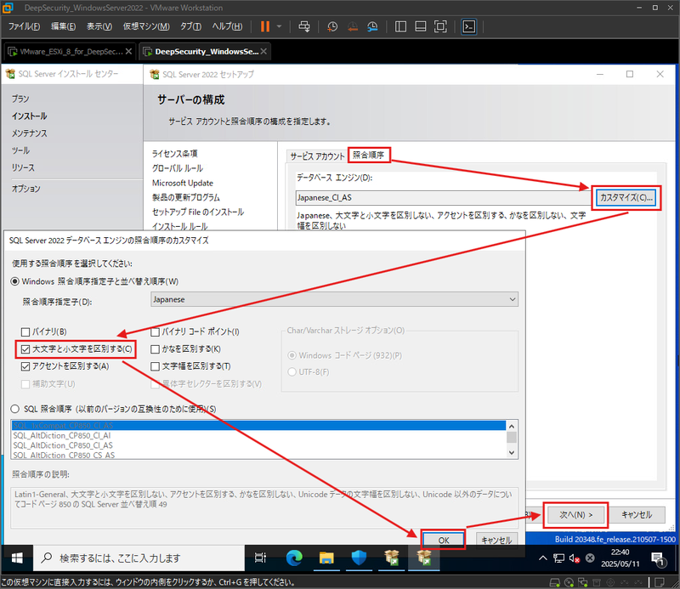This screenshot has height=589, width=680.
Task: Click キャンセル in the SQL Server setup window
Action: pyautogui.click(x=637, y=515)
